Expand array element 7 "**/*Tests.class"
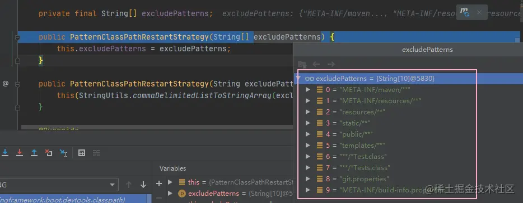The width and height of the screenshot is (523, 203). pyautogui.click(x=308, y=167)
